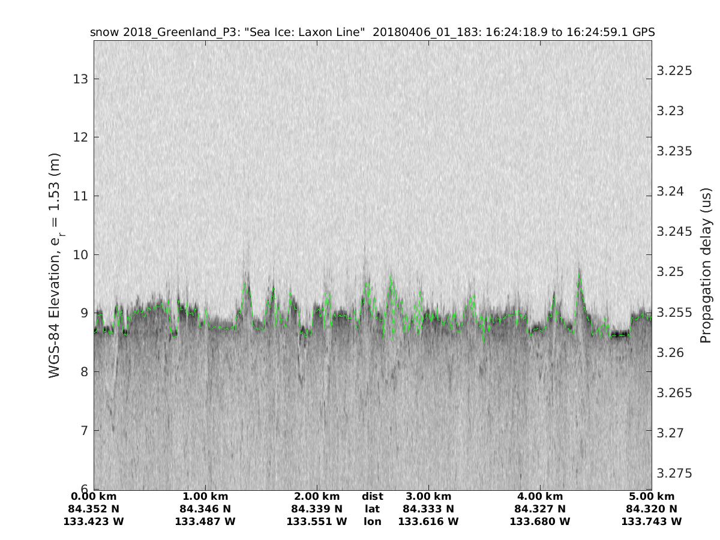Image resolution: width=720 pixels, height=540 pixels.
Task: Click the 3.26 propagation delay tick label
Action: (x=671, y=353)
